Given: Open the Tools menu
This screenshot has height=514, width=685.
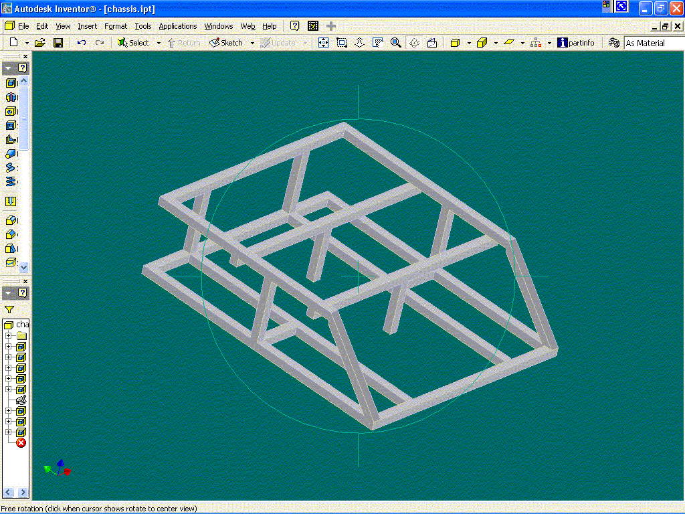Looking at the screenshot, I should click(x=143, y=26).
